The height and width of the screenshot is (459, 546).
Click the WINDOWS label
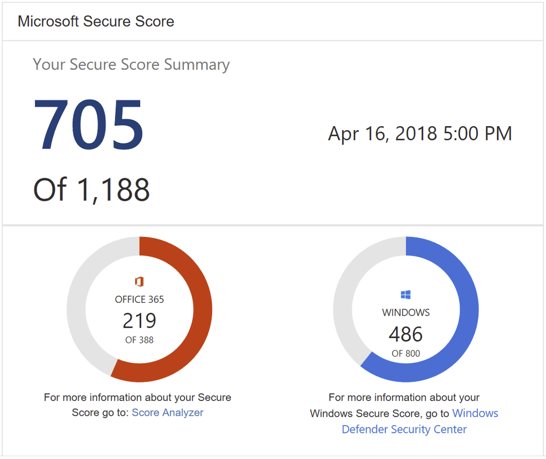406,312
